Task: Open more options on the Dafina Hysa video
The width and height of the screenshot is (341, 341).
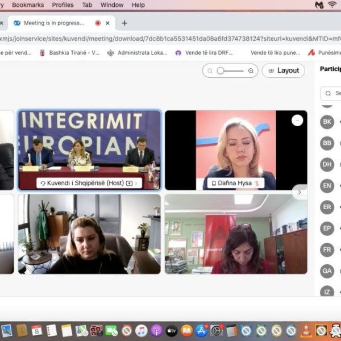Action: coord(297,120)
